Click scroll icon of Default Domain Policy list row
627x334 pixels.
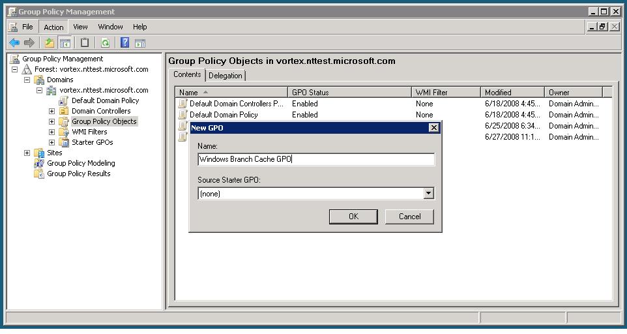click(x=182, y=115)
